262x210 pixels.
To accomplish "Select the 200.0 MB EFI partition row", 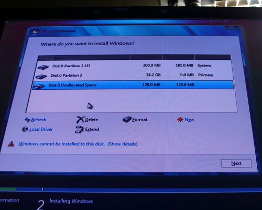I will (135, 66).
